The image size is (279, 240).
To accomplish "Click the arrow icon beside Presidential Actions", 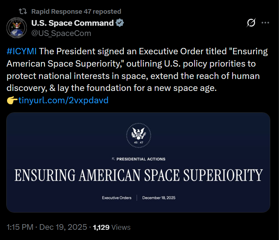I will click(x=113, y=159).
